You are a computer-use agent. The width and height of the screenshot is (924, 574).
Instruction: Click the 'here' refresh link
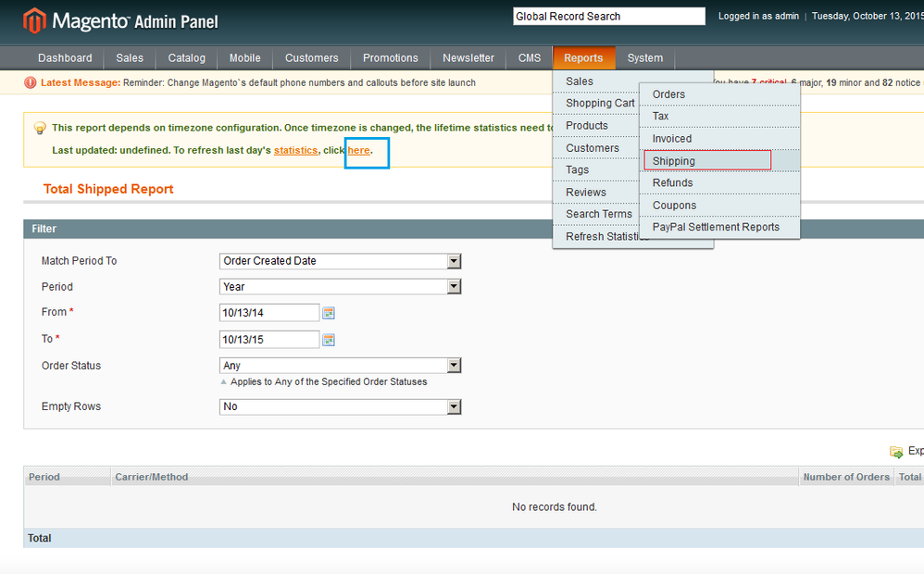click(359, 150)
